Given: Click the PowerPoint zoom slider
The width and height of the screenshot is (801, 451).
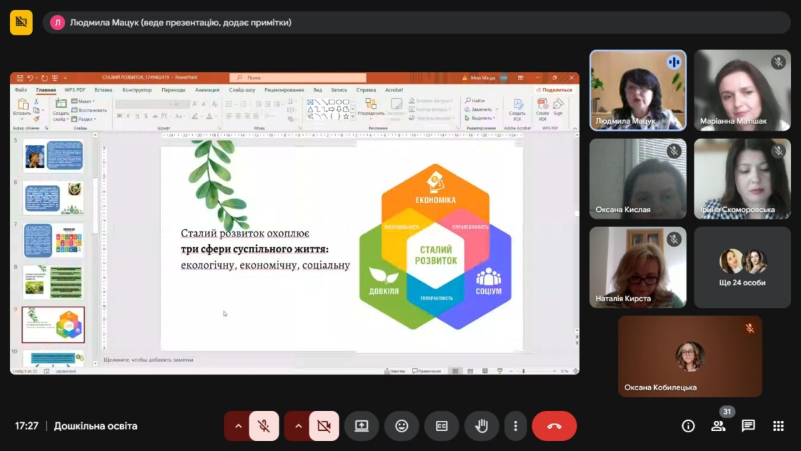Looking at the screenshot, I should 534,371.
